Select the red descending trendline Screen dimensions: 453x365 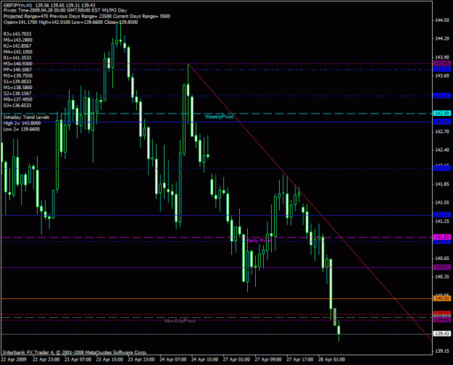tap(310, 203)
